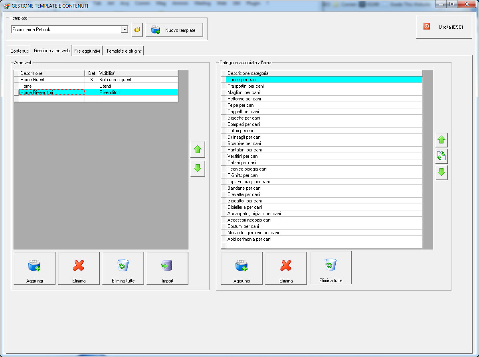Remove selected category with Elimina
This screenshot has height=357, width=479.
pyautogui.click(x=286, y=269)
